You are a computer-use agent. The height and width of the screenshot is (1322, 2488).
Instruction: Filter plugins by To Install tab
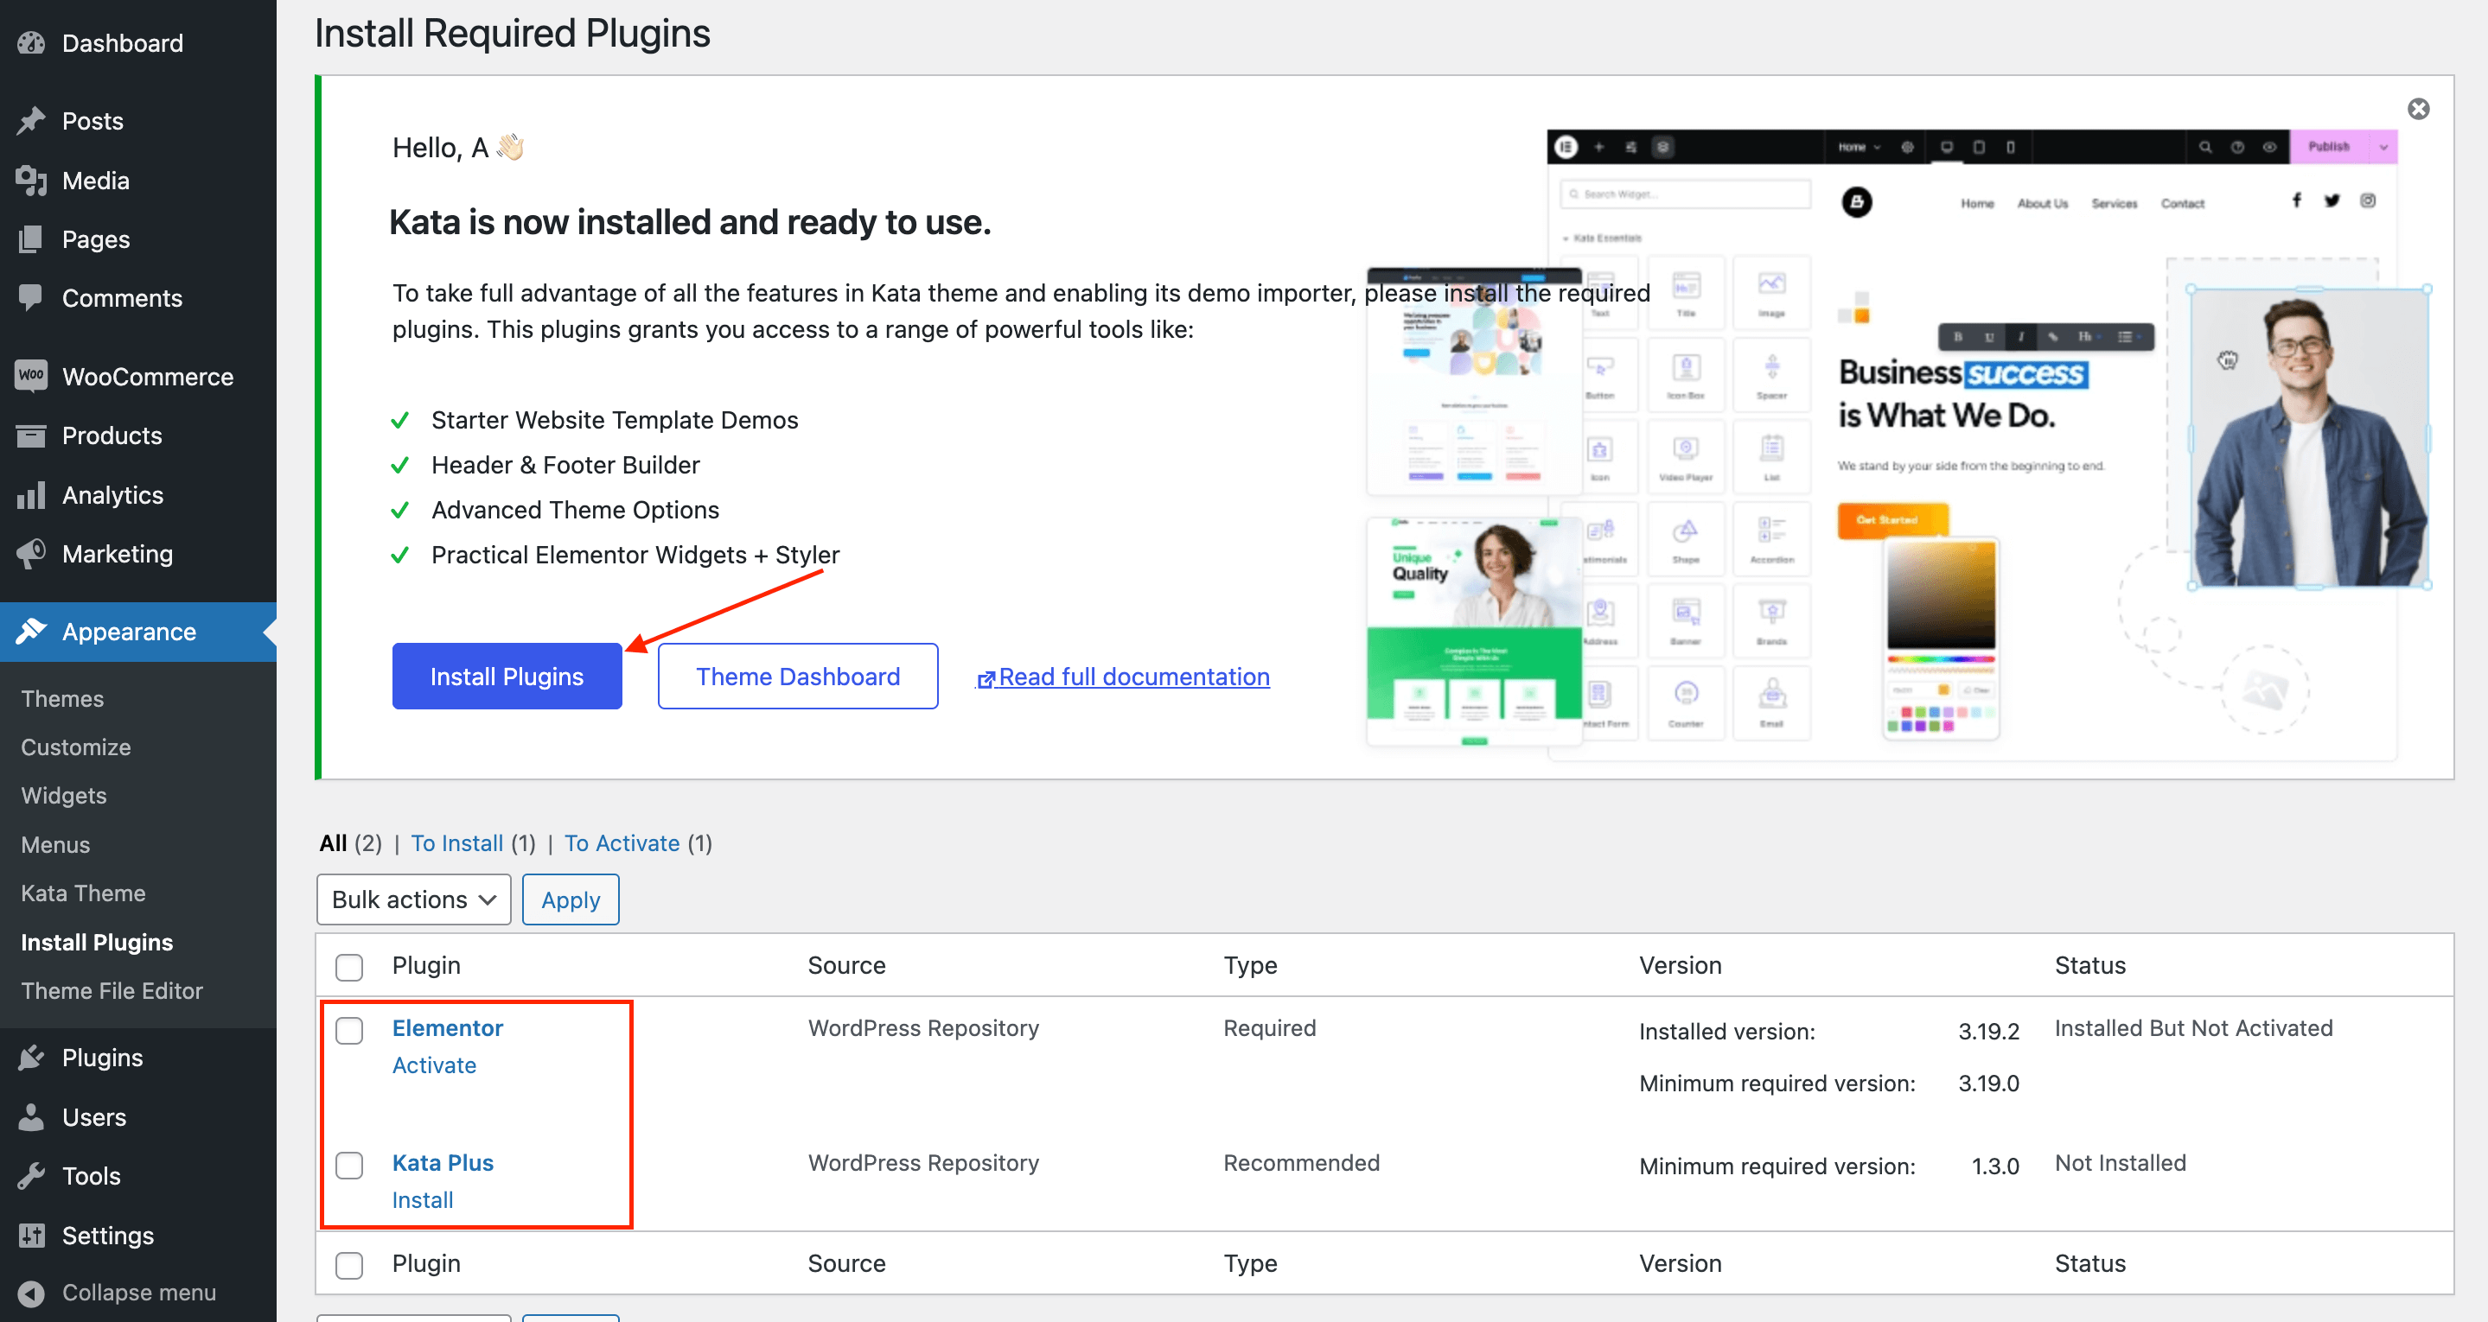456,843
